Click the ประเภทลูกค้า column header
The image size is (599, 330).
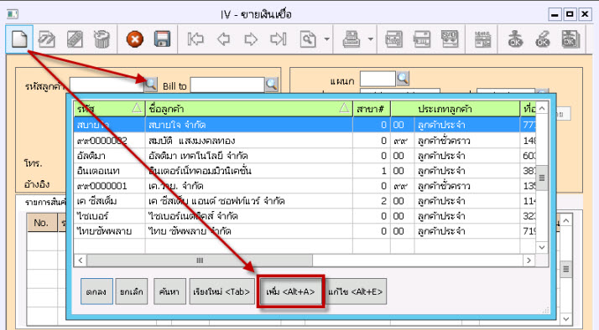(456, 109)
